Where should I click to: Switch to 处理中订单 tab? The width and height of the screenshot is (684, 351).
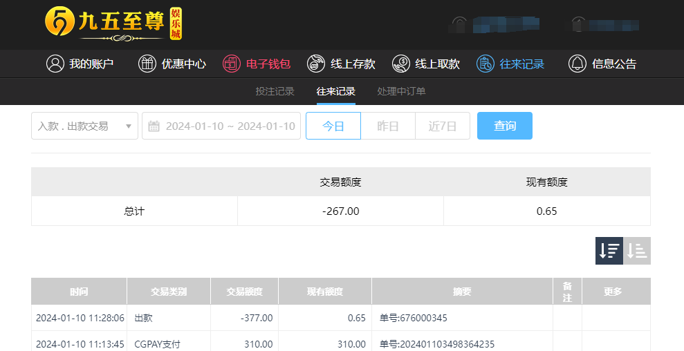coord(401,91)
